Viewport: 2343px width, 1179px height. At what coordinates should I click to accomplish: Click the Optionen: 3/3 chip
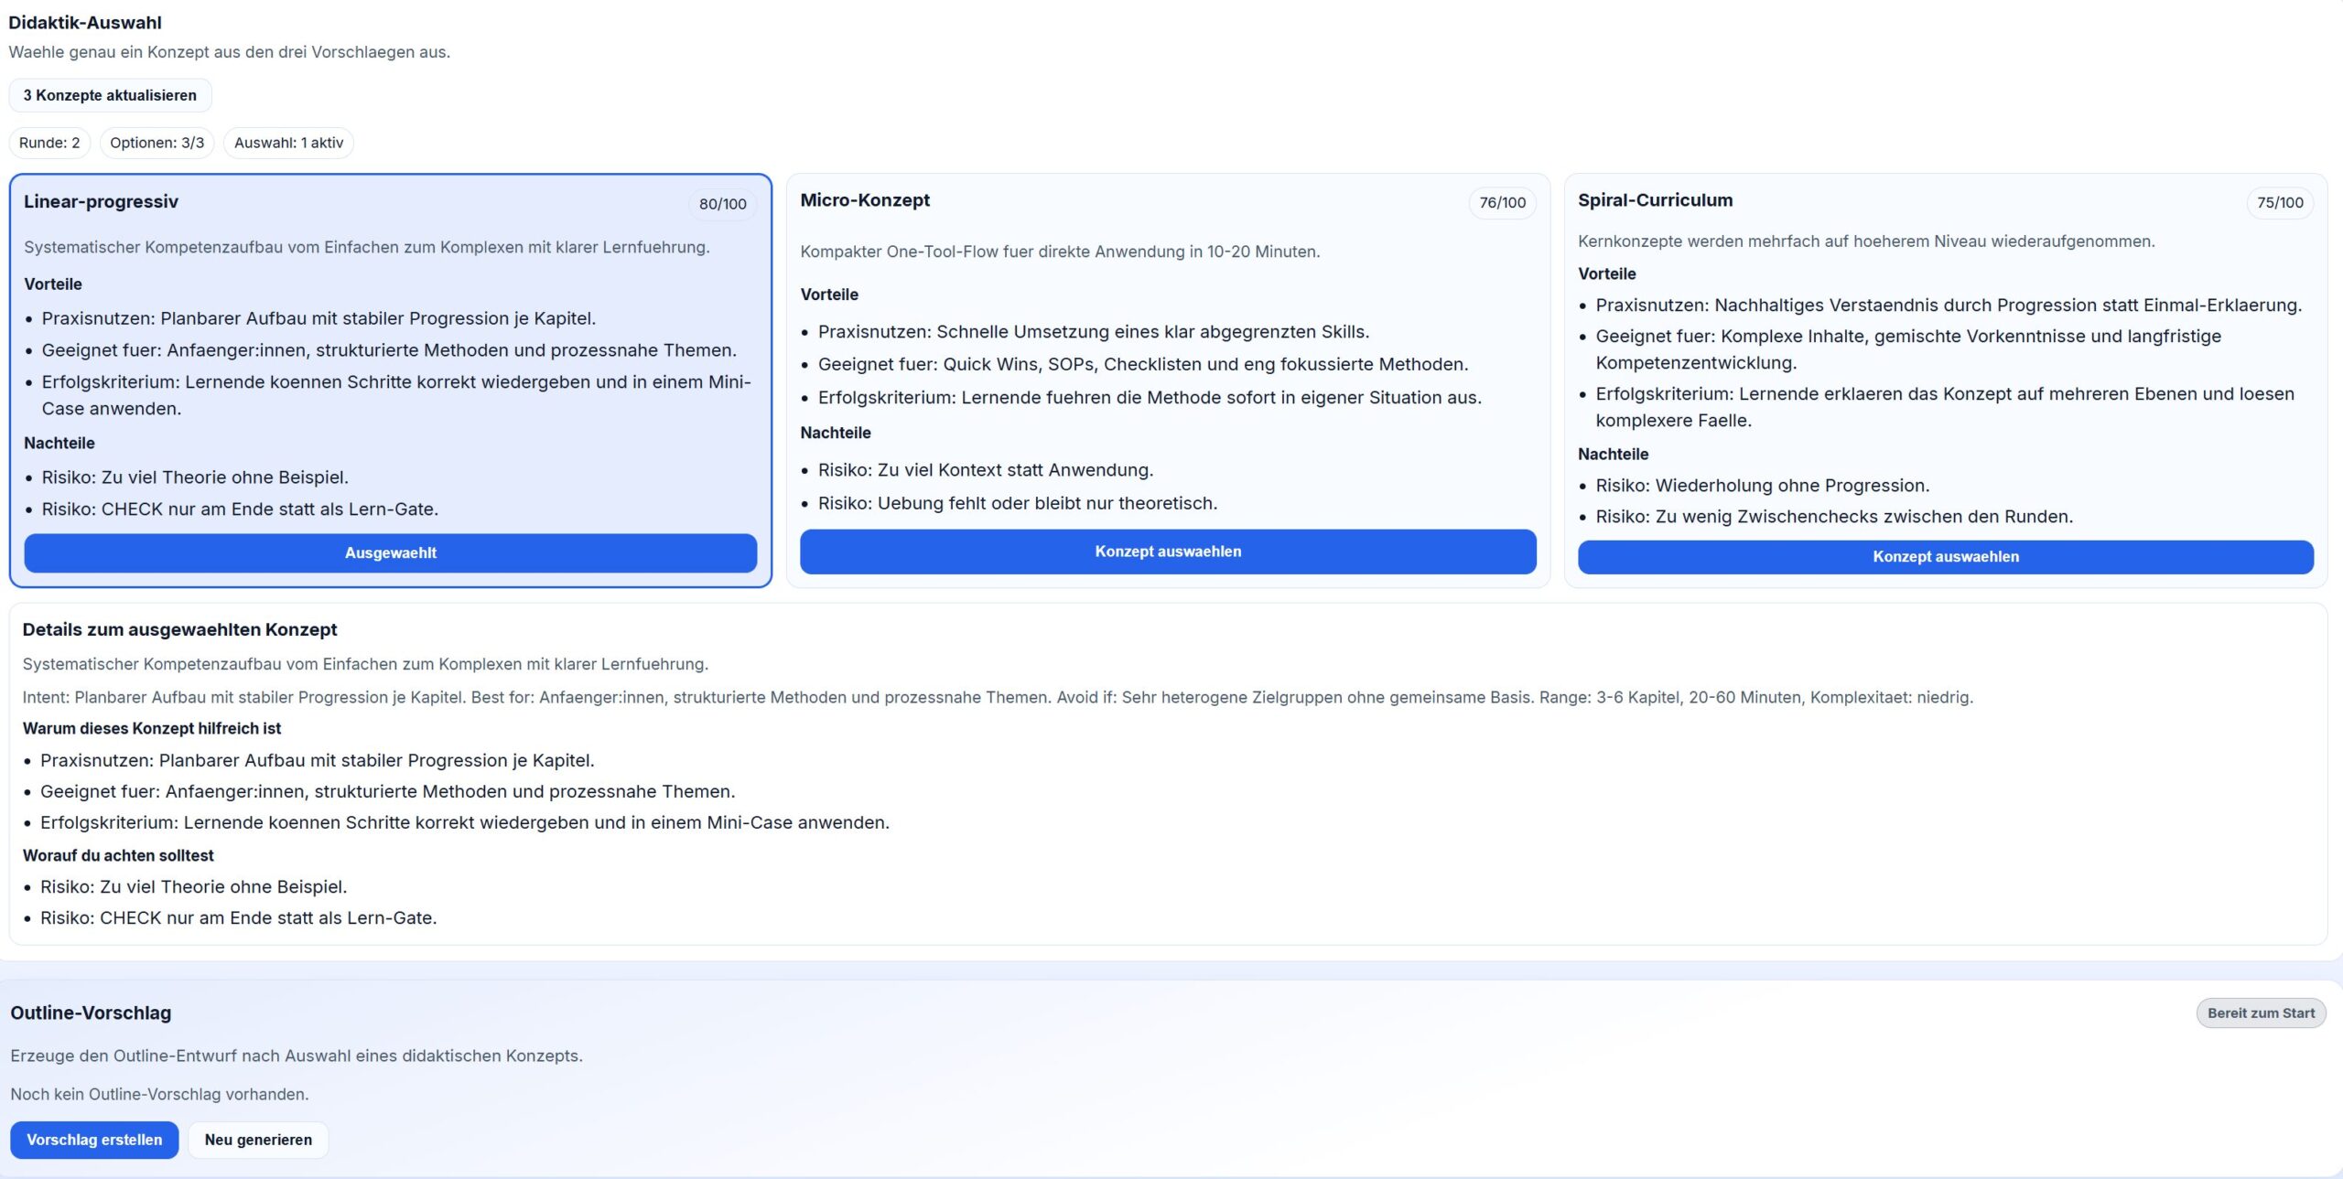pyautogui.click(x=157, y=143)
